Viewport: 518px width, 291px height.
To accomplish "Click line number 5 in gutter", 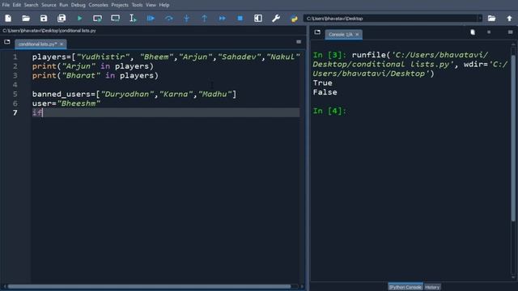I will pyautogui.click(x=15, y=94).
